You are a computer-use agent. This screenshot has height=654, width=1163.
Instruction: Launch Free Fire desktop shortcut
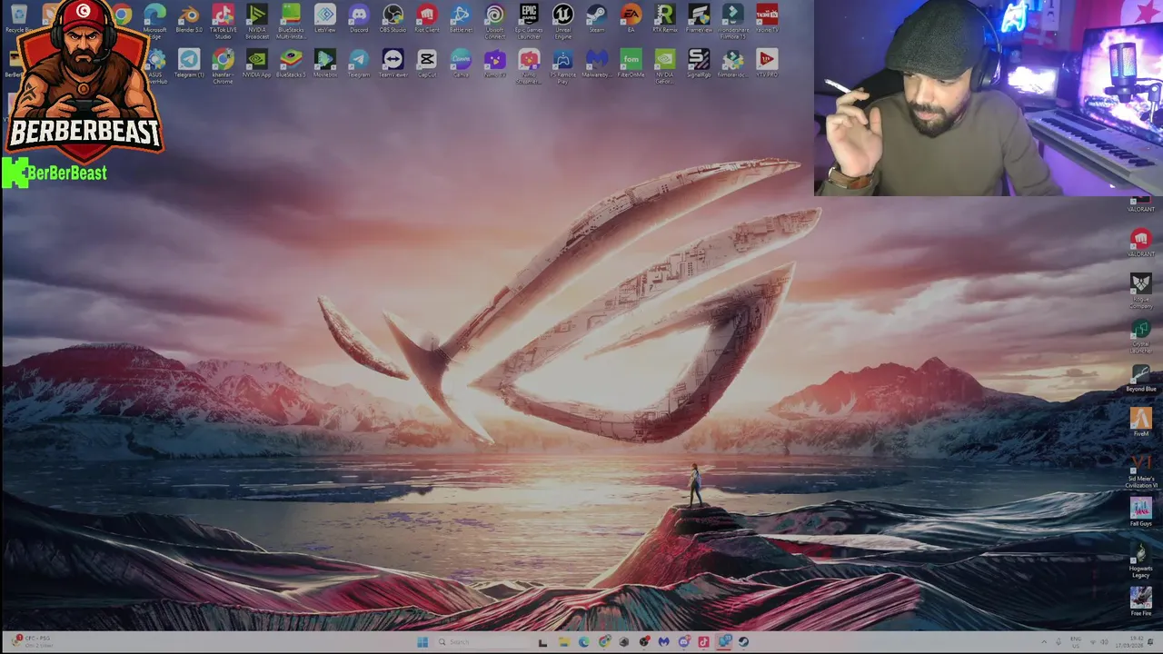1141,602
